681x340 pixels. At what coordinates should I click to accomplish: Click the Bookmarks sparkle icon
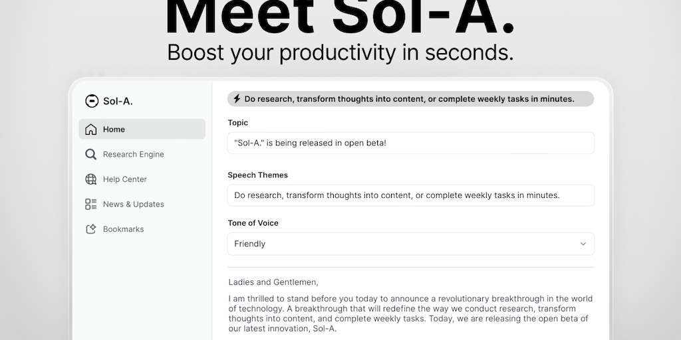(x=91, y=229)
